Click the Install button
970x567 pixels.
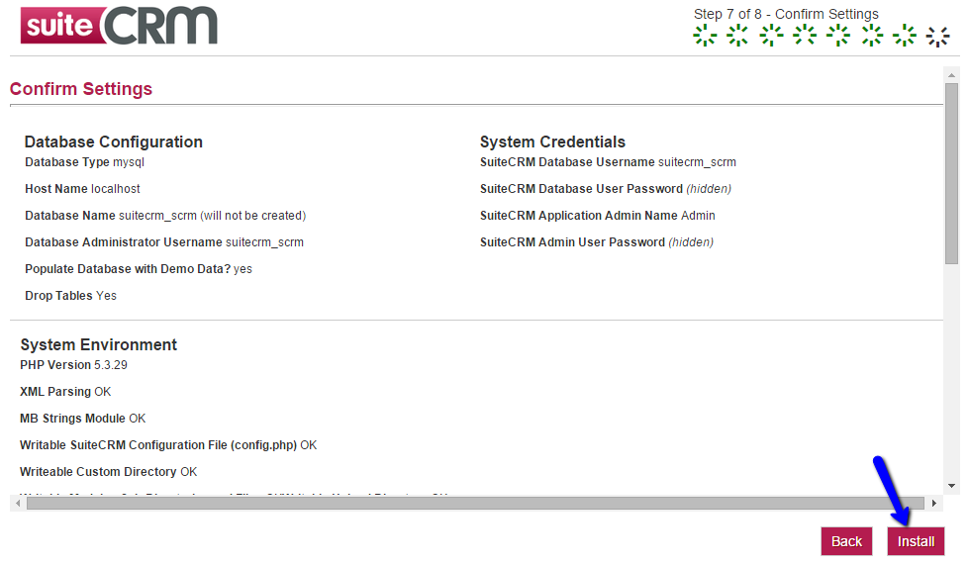(916, 541)
